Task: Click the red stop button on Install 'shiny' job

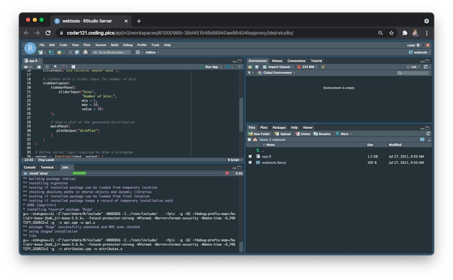Action: [x=227, y=174]
